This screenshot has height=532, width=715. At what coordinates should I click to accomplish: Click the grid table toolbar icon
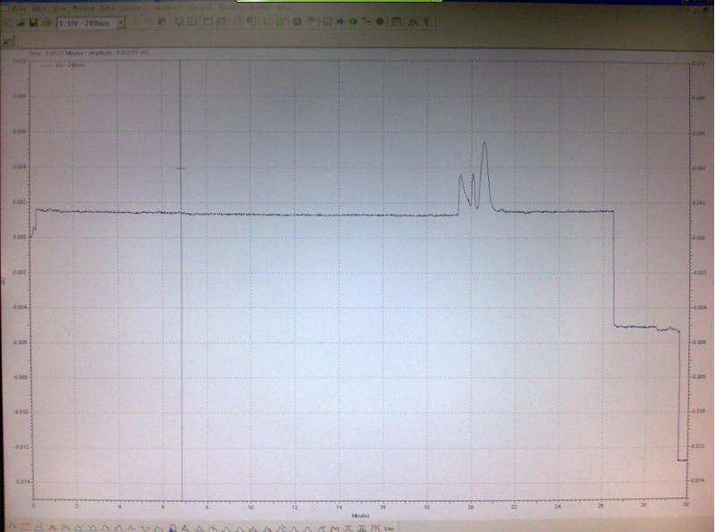pyautogui.click(x=396, y=21)
